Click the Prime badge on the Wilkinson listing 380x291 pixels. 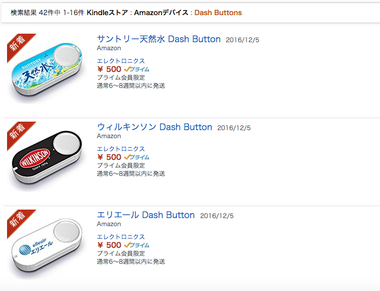point(137,157)
